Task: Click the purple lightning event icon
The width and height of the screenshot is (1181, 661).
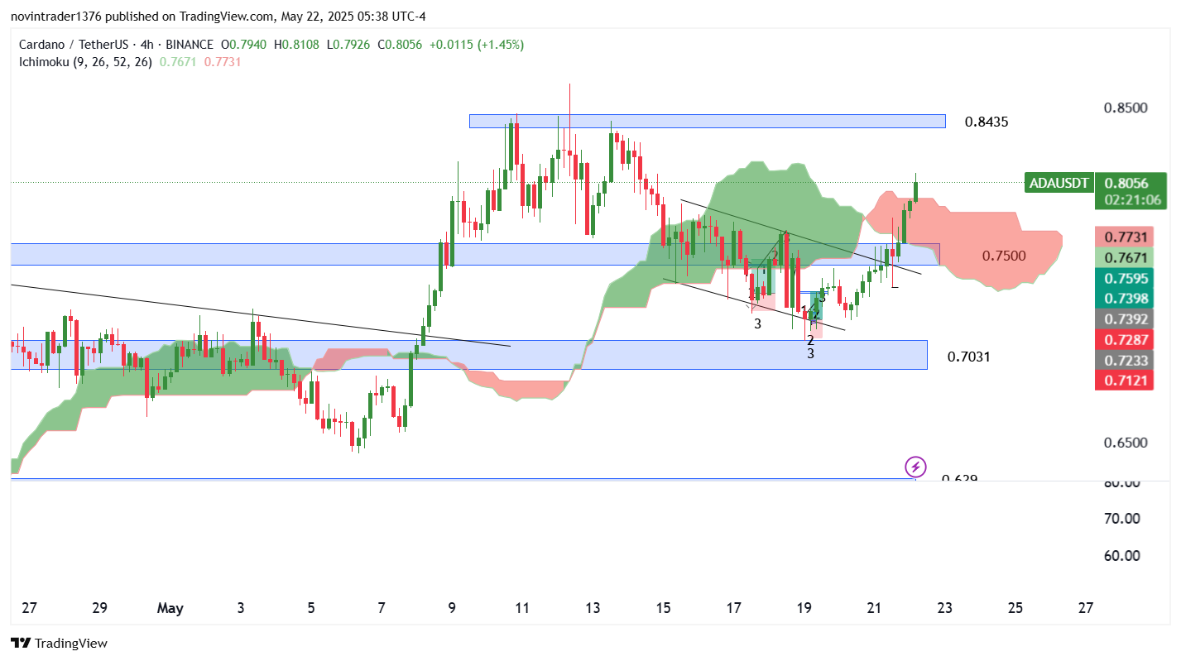Action: click(915, 467)
